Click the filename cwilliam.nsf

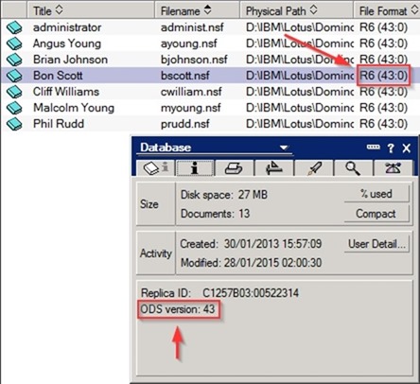pos(191,92)
